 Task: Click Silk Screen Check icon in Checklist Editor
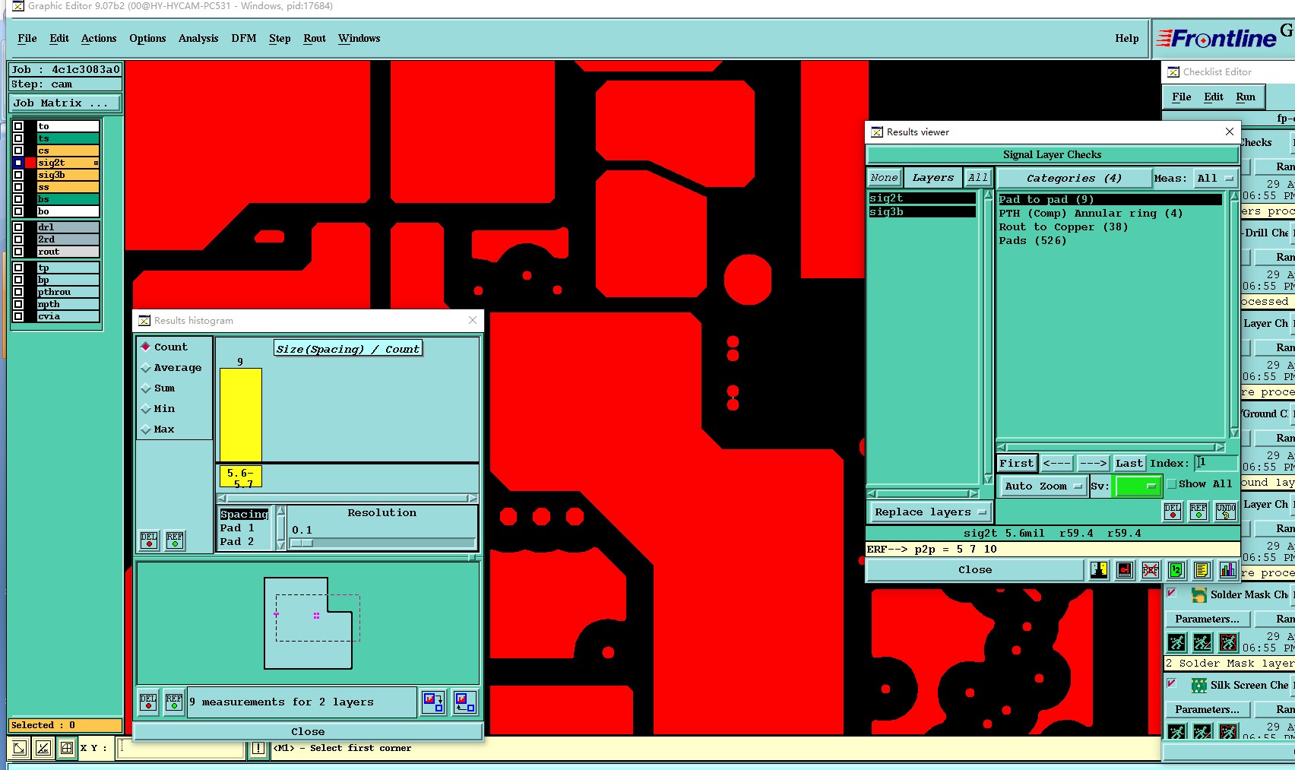(1199, 686)
